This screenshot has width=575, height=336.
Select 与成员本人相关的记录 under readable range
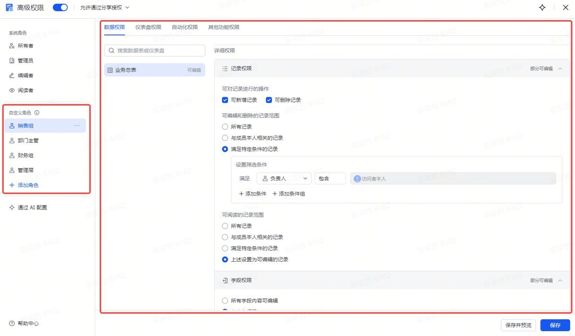click(x=225, y=237)
